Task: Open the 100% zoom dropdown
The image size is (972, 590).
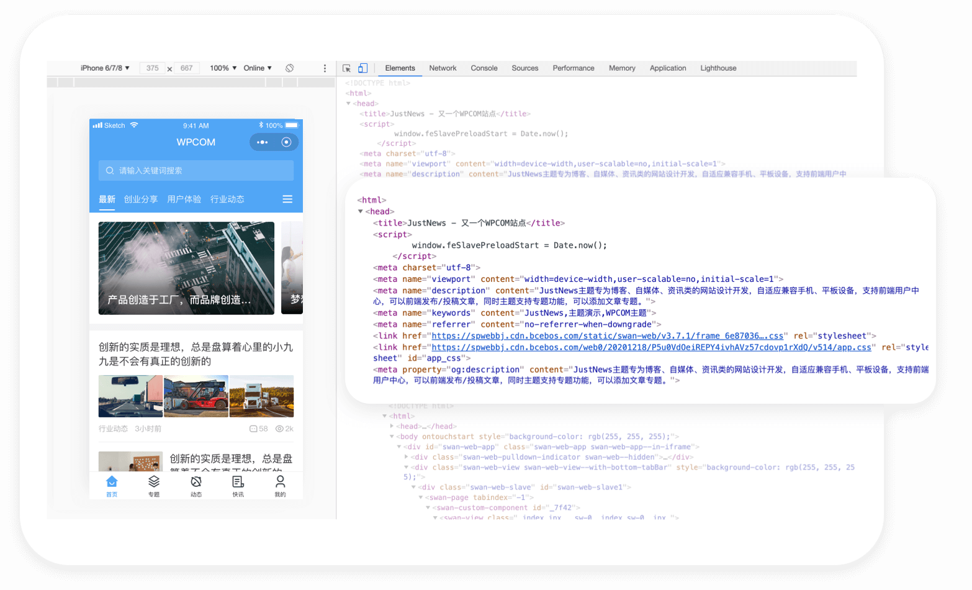Action: point(223,68)
